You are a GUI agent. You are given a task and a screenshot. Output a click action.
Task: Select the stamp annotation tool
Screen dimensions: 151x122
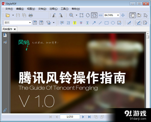pos(119,23)
